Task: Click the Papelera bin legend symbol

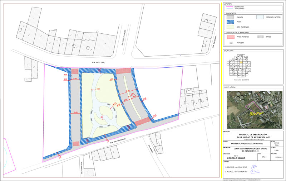Action: click(x=231, y=42)
